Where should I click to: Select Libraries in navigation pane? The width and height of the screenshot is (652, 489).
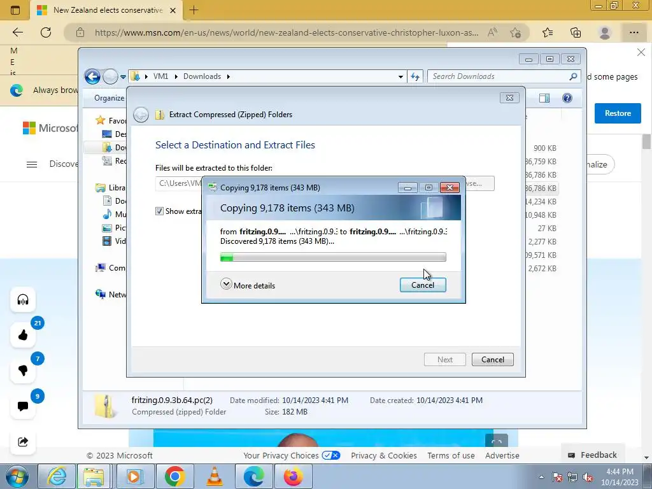click(x=111, y=188)
